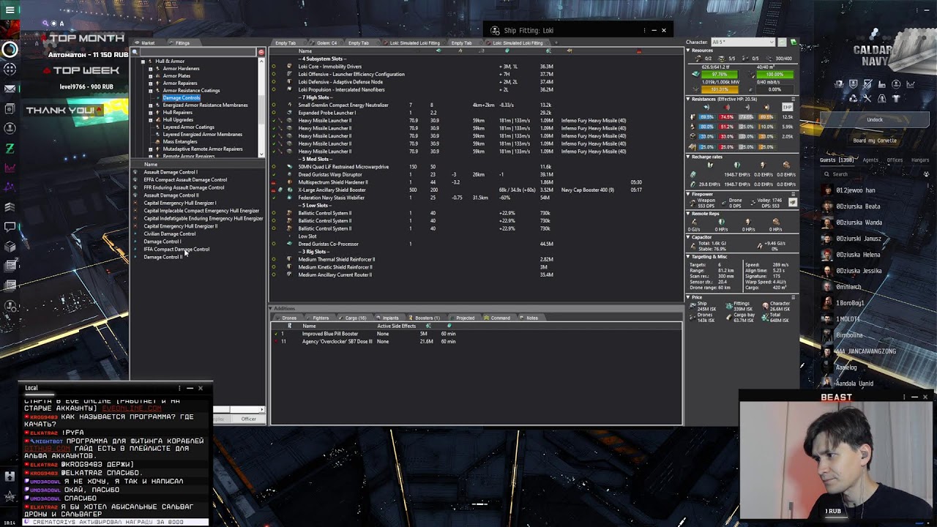Select Loki Core - Immobility Drivers subsystem icon

tap(290, 67)
